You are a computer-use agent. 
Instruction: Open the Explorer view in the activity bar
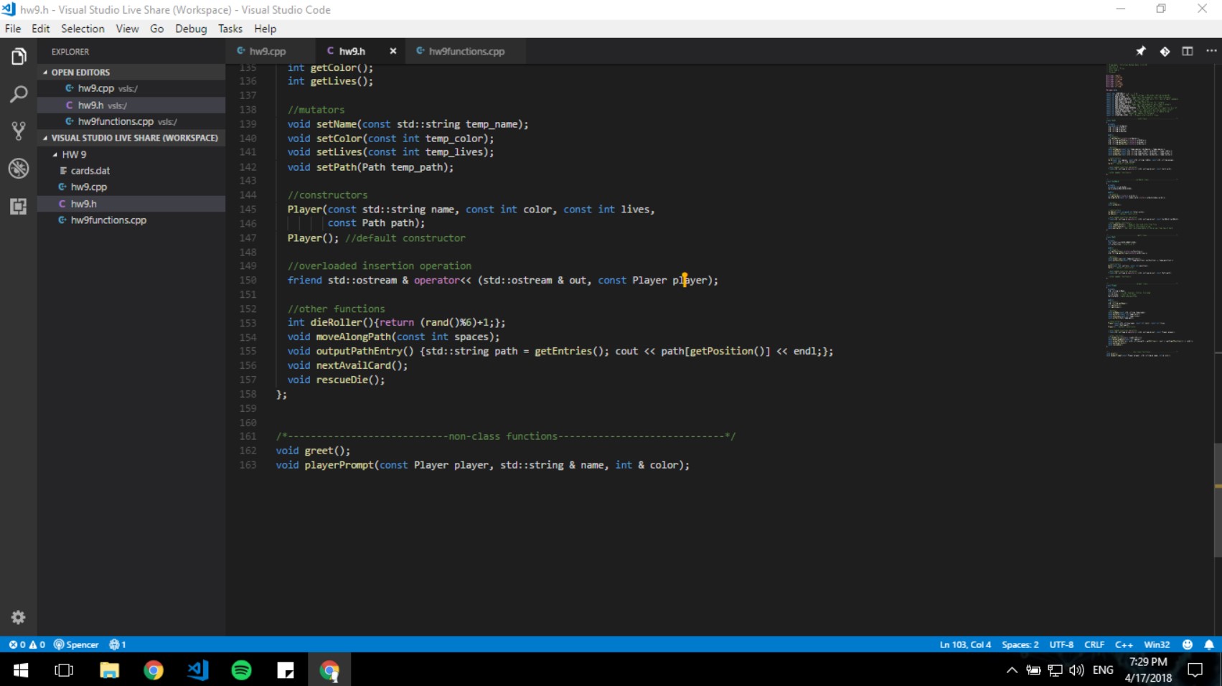click(x=18, y=55)
